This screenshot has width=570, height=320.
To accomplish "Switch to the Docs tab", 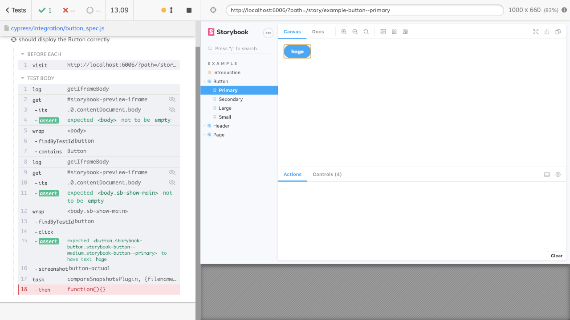I will [318, 32].
